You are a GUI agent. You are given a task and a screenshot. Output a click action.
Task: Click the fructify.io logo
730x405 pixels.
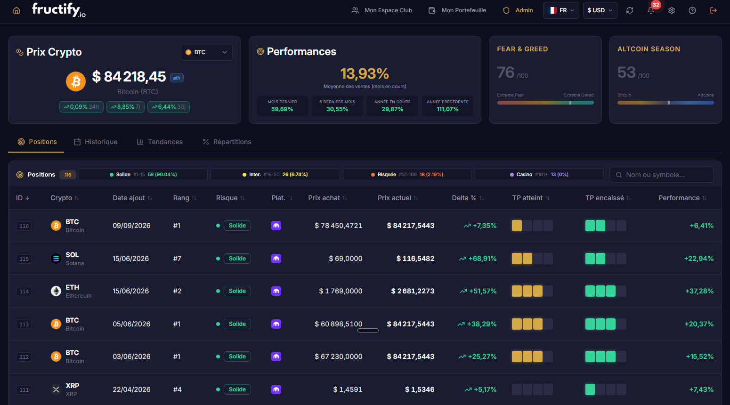tap(59, 10)
